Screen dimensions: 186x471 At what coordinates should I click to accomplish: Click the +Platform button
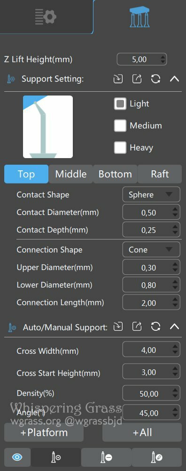pyautogui.click(x=44, y=432)
